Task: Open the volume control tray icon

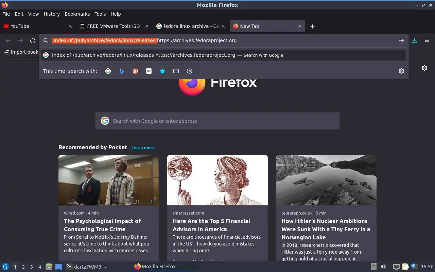Action: click(383, 267)
